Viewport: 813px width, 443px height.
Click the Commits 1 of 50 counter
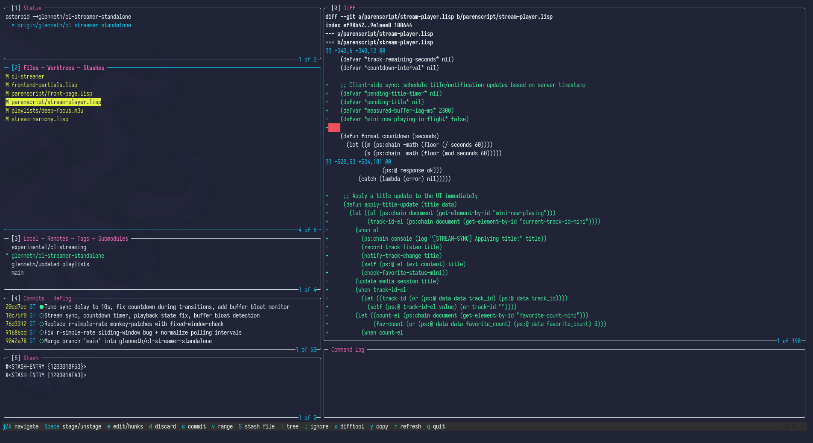[306, 350]
